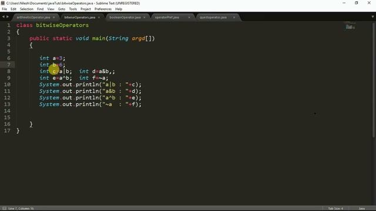The height and width of the screenshot is (211, 376).
Task: Click line number 17 in gutter
Action: (7, 131)
